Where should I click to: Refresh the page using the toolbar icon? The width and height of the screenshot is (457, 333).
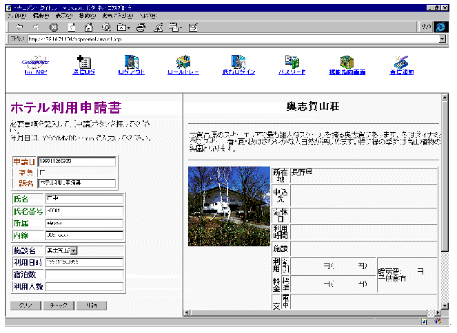point(72,28)
